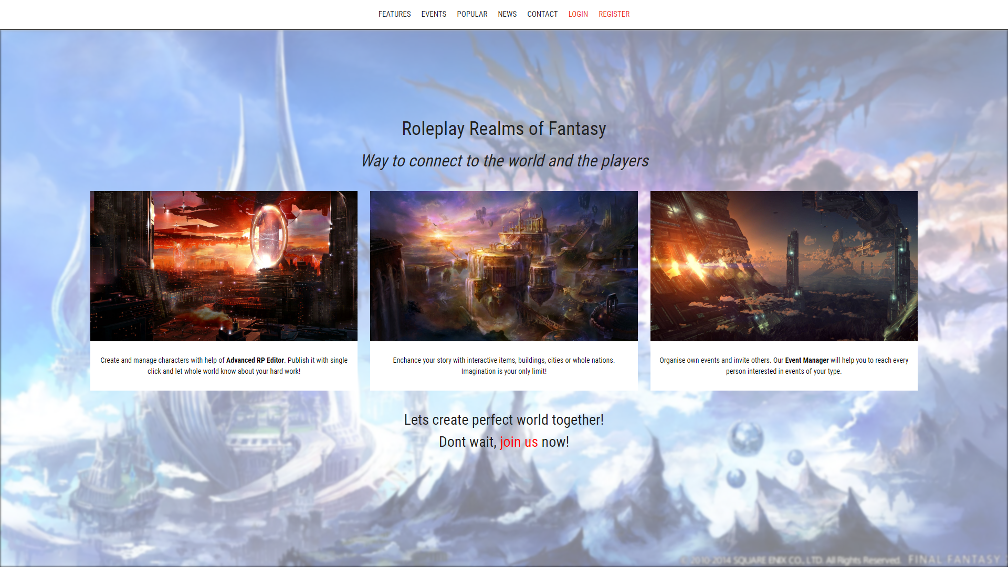
Task: Open the CONTACT page
Action: tap(542, 14)
